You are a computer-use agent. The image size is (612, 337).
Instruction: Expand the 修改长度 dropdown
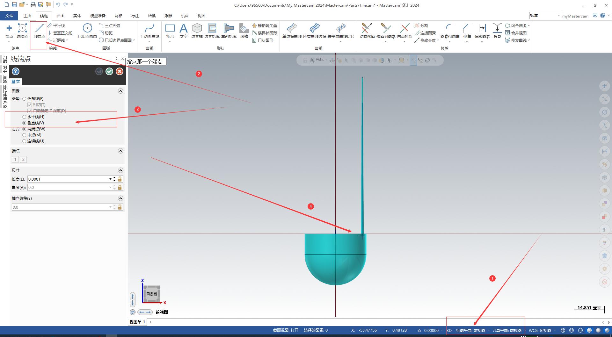coord(438,40)
